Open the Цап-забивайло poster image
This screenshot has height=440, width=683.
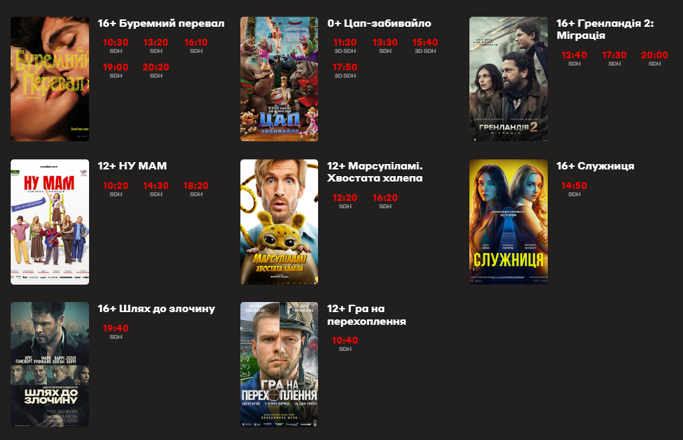tap(279, 79)
